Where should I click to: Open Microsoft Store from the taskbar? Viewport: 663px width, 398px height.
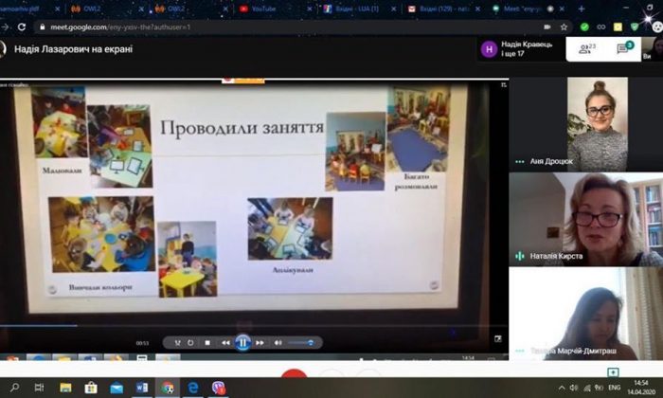[x=91, y=388]
